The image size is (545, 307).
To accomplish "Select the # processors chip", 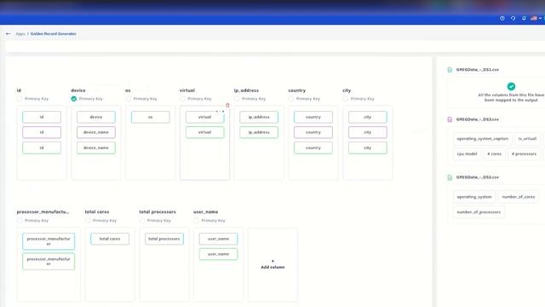I will tap(524, 153).
